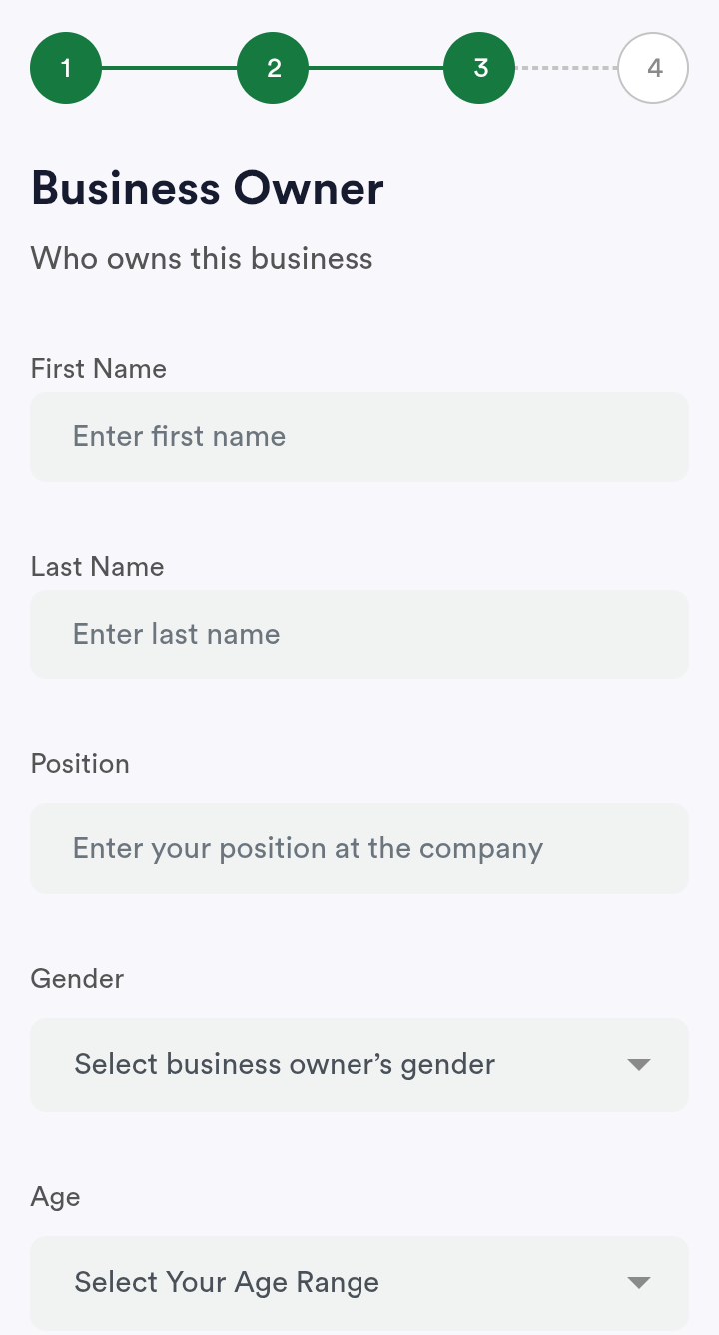This screenshot has height=1335, width=719.
Task: Click the Business Owner heading
Action: click(208, 189)
